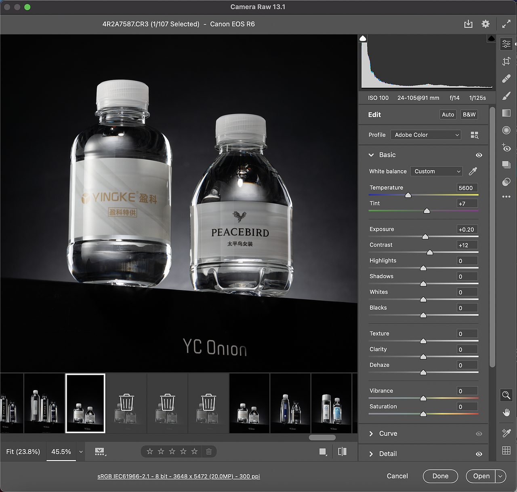The height and width of the screenshot is (492, 517).
Task: Toggle full screen mode
Action: point(506,24)
